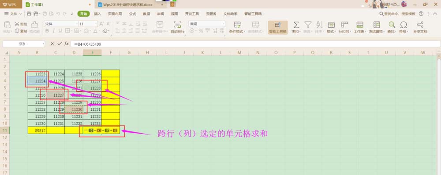The image size is (441, 175).
Task: Click the percent style icon
Action: (x=201, y=31)
